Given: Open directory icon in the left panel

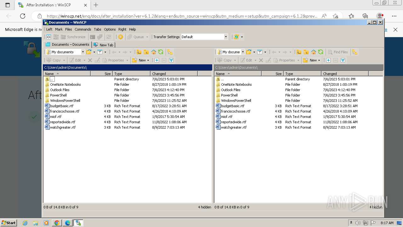Looking at the screenshot, I should 89,52.
